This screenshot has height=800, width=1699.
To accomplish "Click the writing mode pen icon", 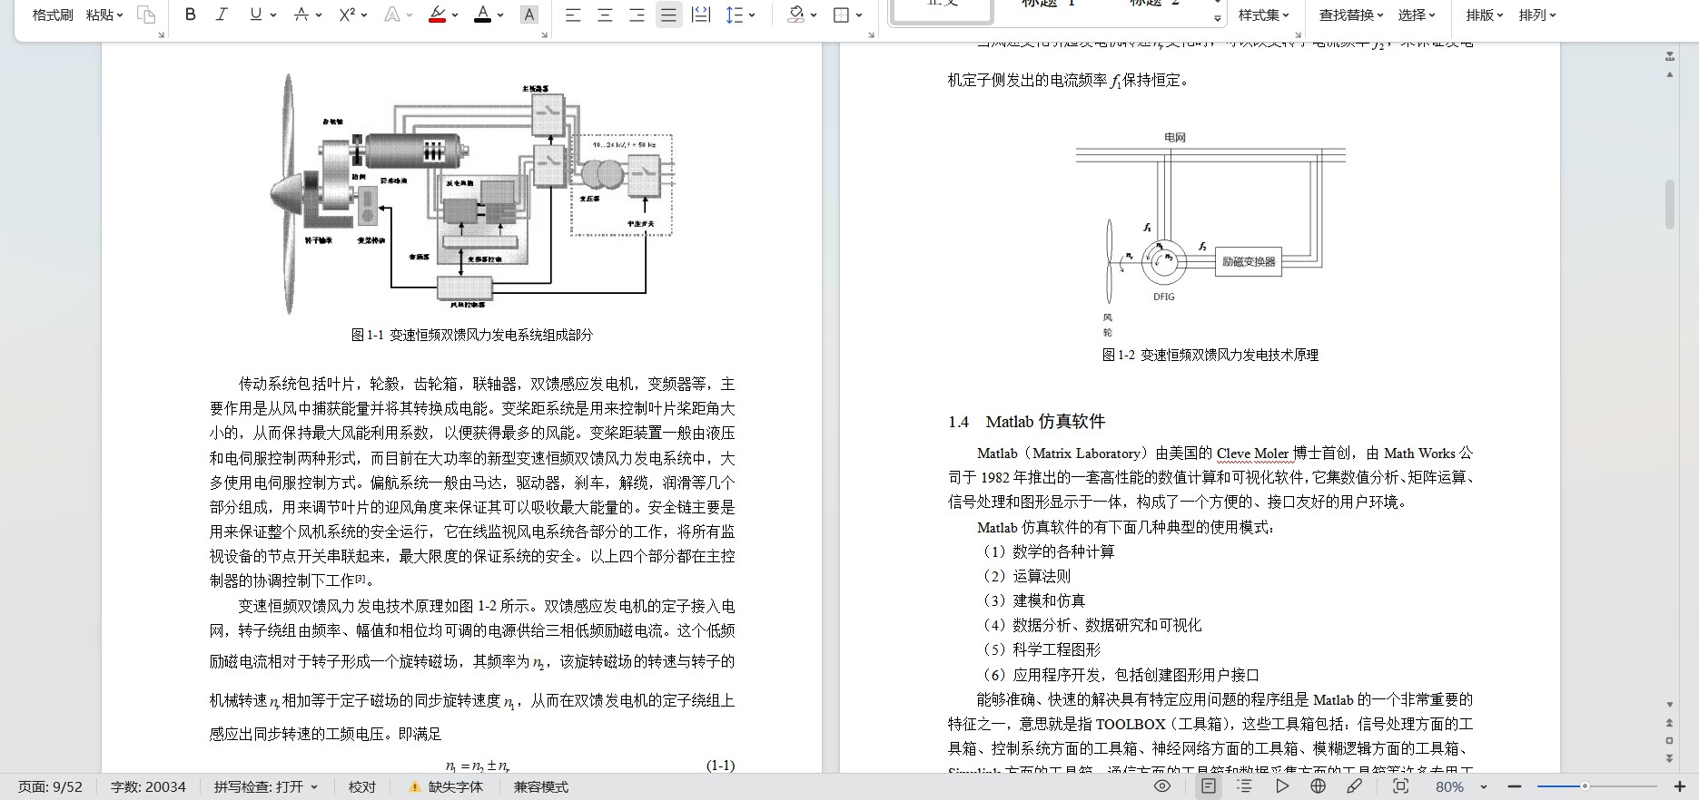I will click(x=1355, y=786).
